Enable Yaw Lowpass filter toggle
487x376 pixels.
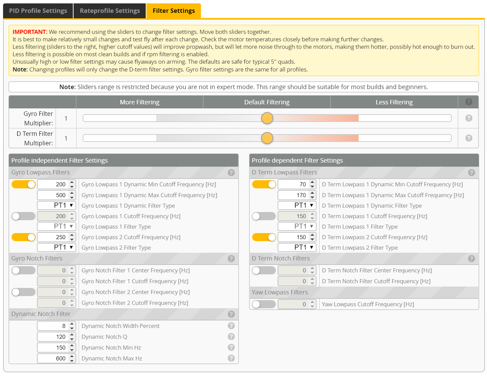(x=264, y=304)
